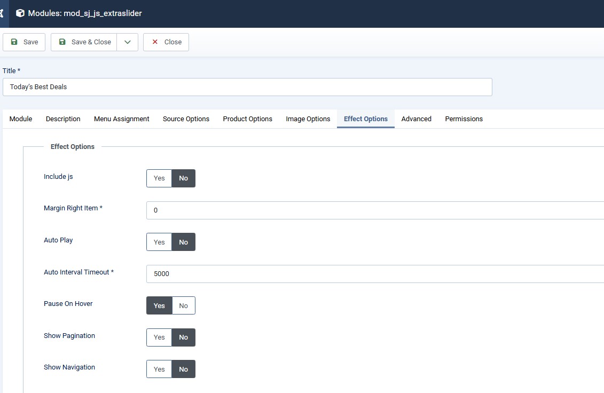Expand the Save & Close dropdown arrow
Image resolution: width=604 pixels, height=393 pixels.
coord(128,42)
